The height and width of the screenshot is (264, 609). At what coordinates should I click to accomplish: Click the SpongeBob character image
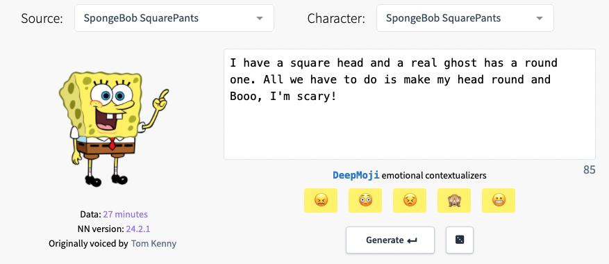(x=112, y=129)
